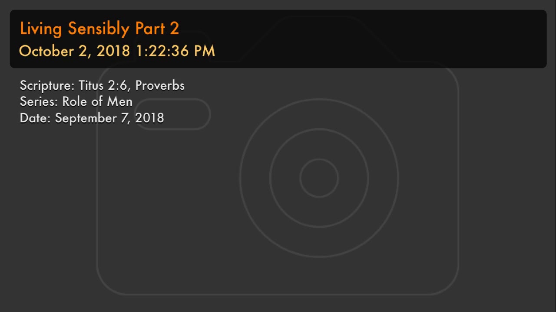Click the "Date:" label
This screenshot has width=556, height=312.
pyautogui.click(x=35, y=118)
